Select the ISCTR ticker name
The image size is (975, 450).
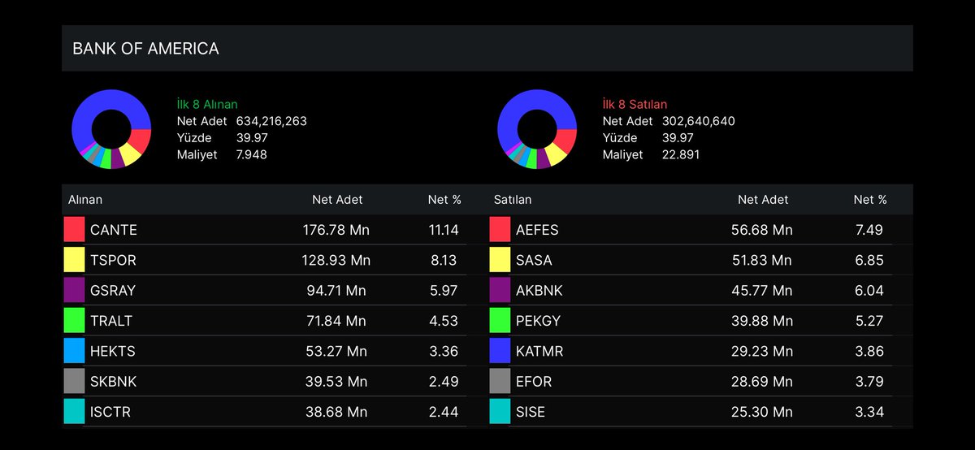[x=110, y=412]
